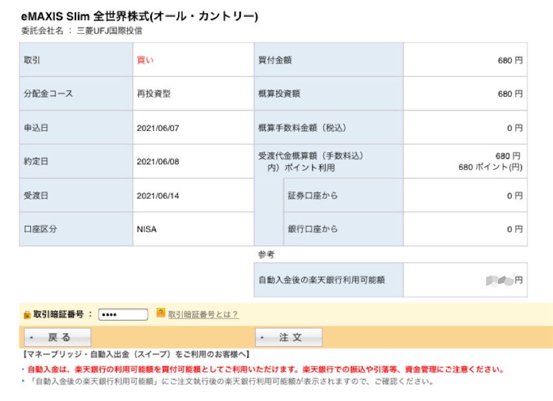Click the 再投資型 distribution course value
Viewport: 553px width, 401px height.
(154, 94)
